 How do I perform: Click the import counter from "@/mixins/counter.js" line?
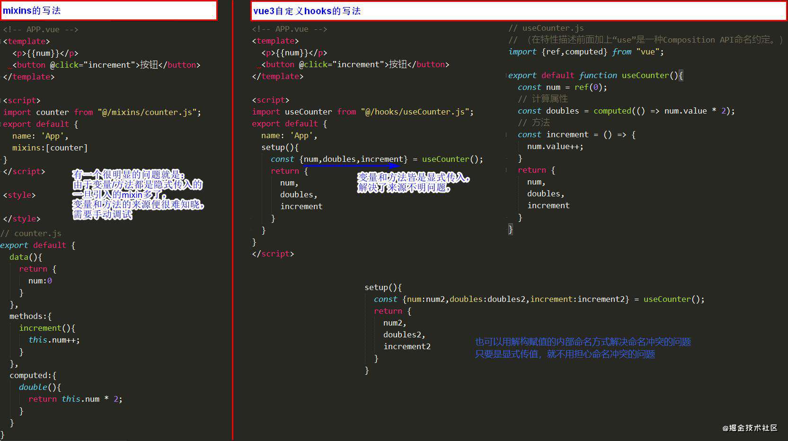tap(102, 112)
